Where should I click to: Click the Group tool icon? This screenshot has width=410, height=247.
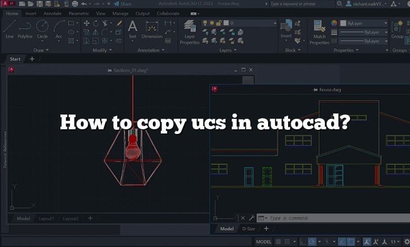coord(397,29)
